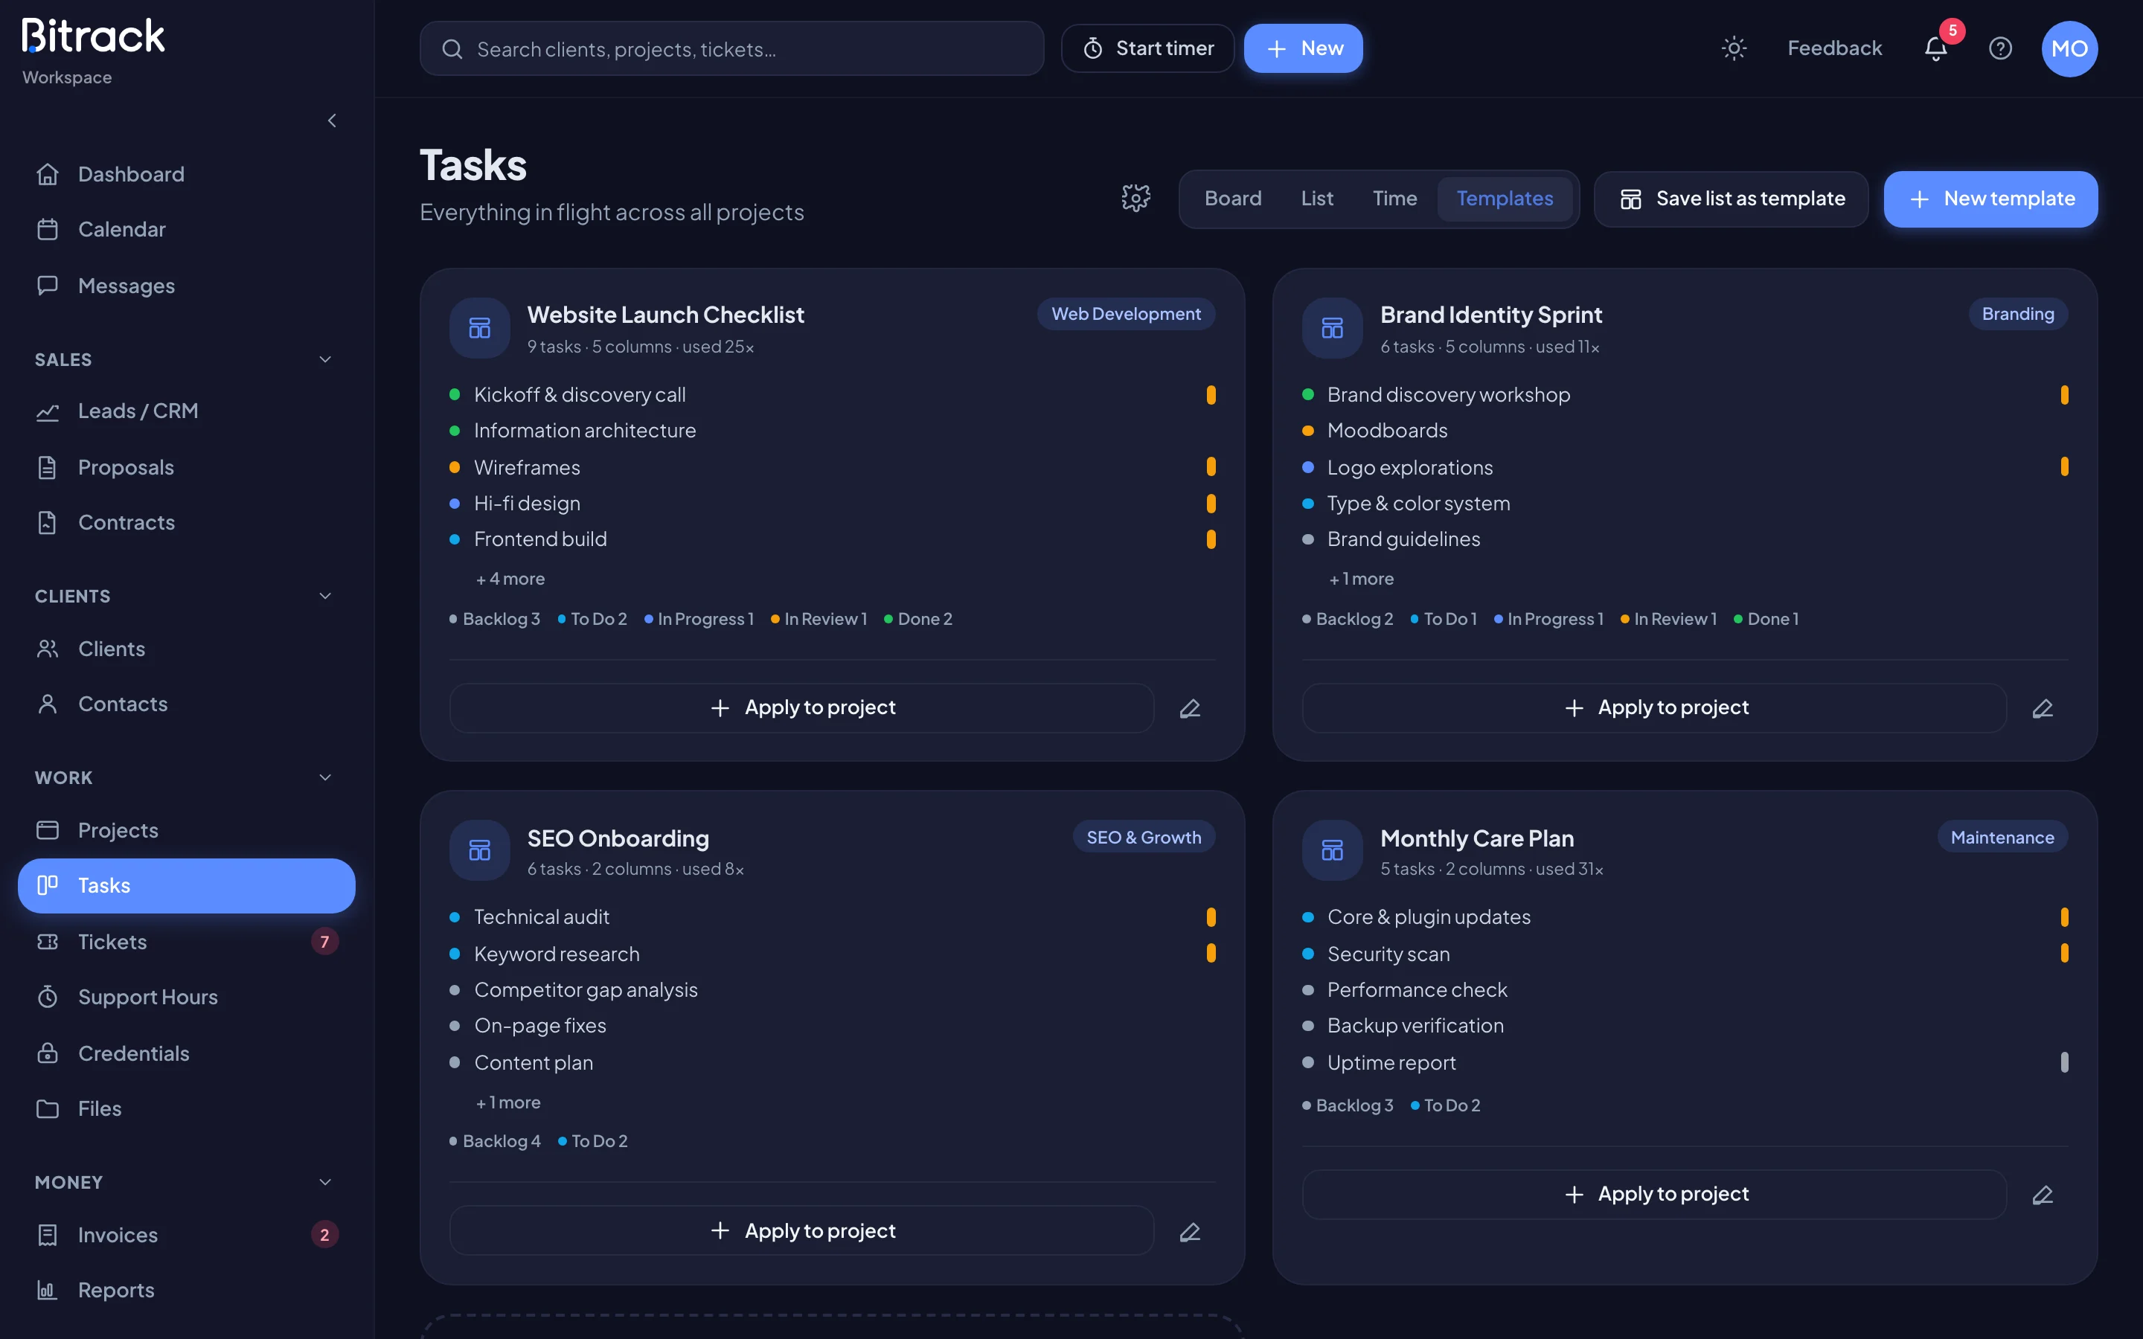Expand '+ 4 more' tasks in Website Launch Checklist
The height and width of the screenshot is (1339, 2143).
510,578
